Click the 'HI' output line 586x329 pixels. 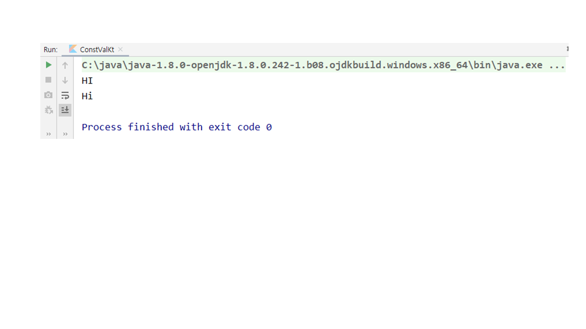click(87, 81)
